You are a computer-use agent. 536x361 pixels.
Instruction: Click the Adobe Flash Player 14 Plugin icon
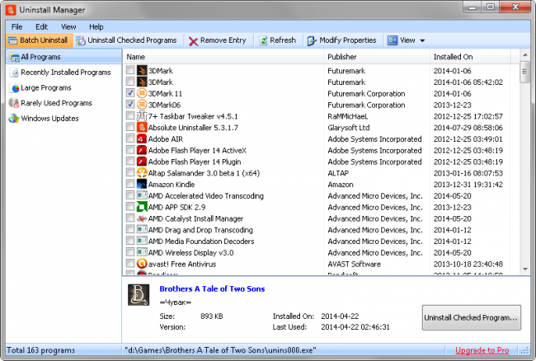click(x=142, y=162)
